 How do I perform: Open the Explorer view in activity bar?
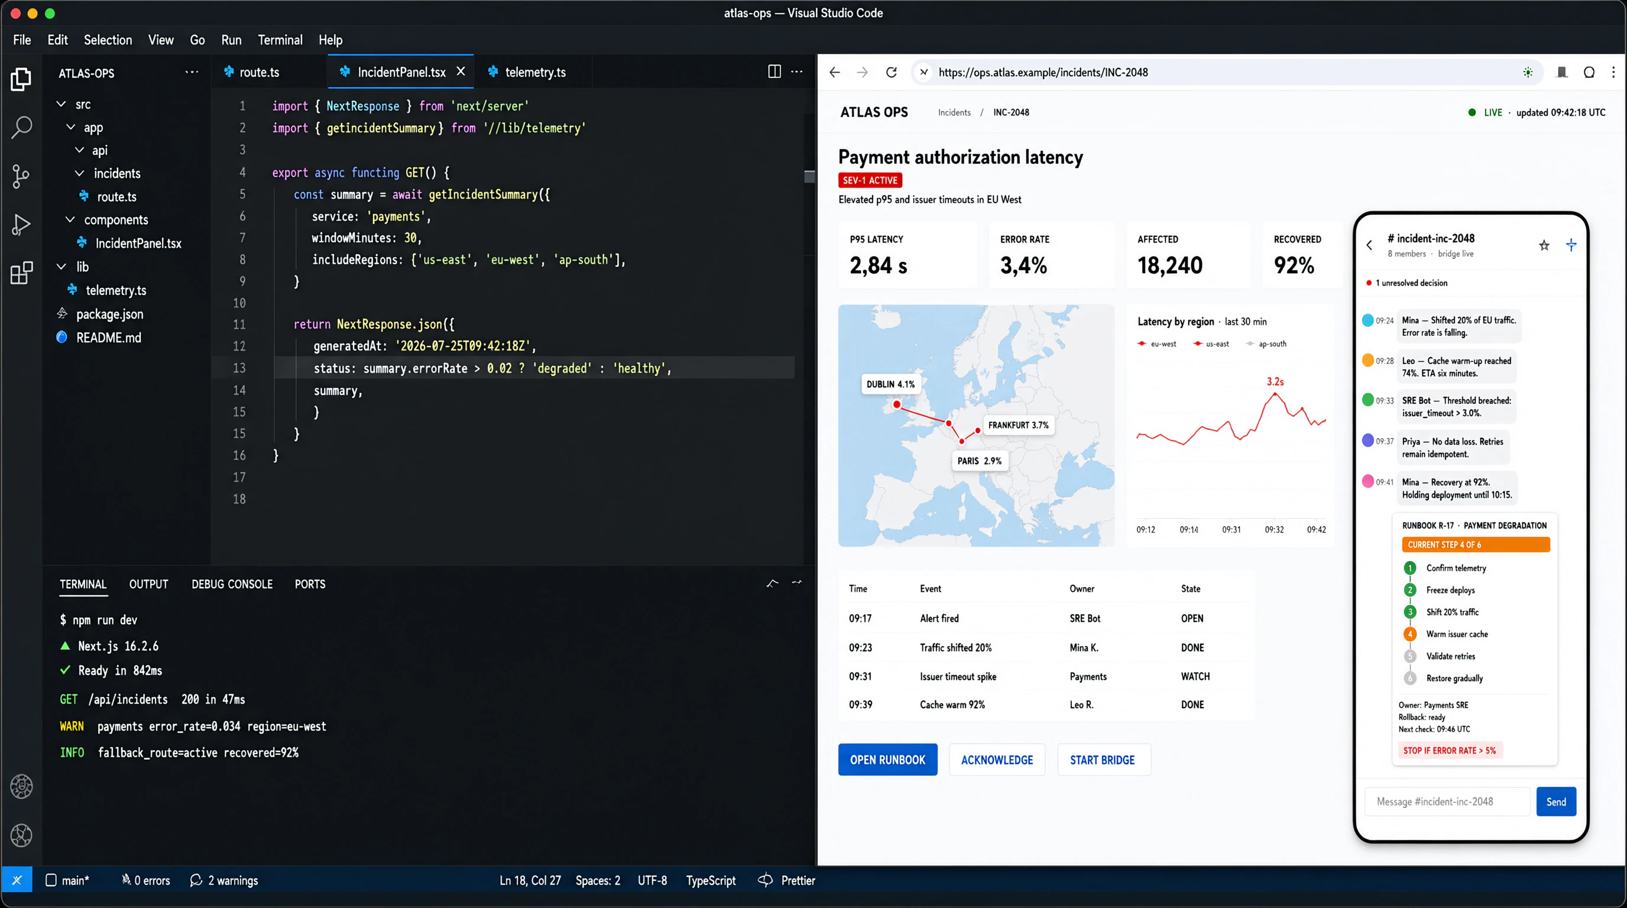click(x=21, y=79)
